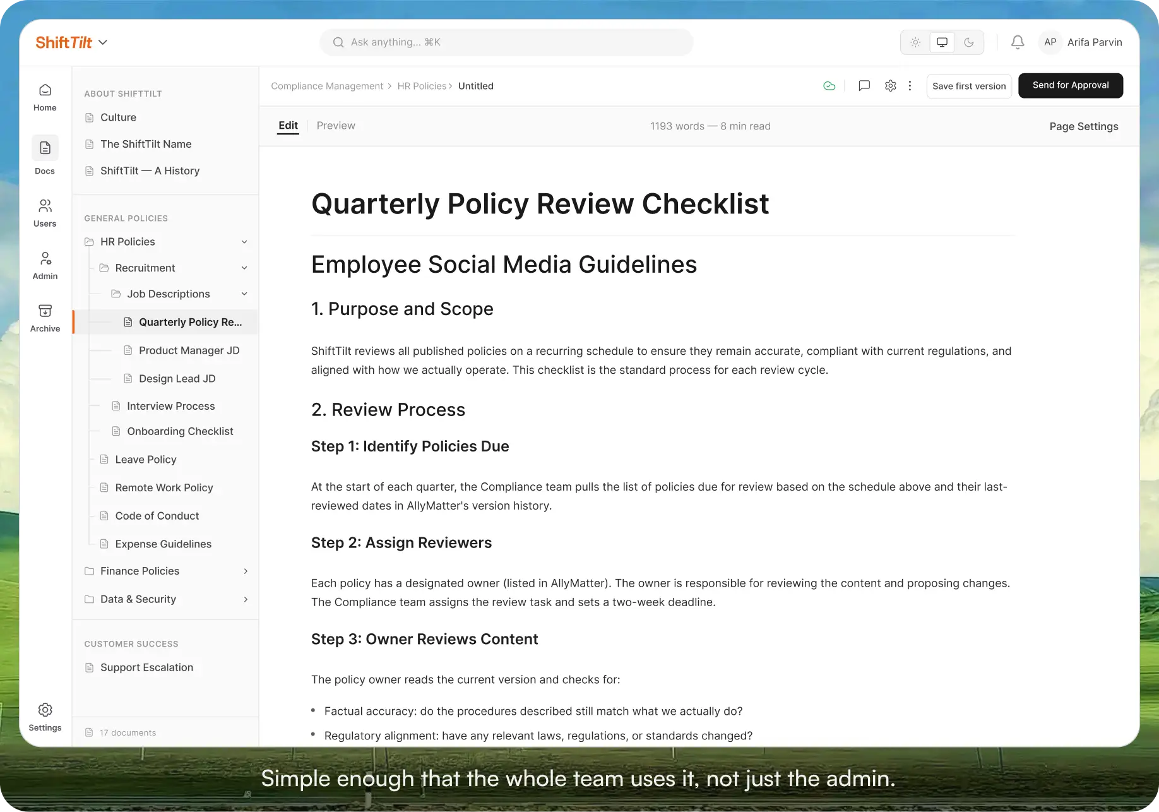This screenshot has height=812, width=1159.
Task: Open The ShiftTilt Name document
Action: click(x=146, y=144)
